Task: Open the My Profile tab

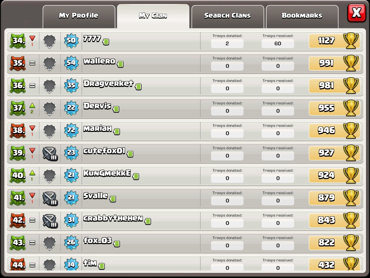Action: coord(79,17)
